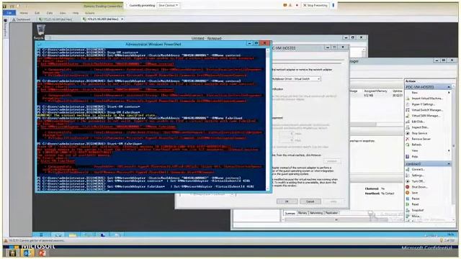Screen dimensions: 461x259
Task: Click Remove button in network adapter settings
Action: [332, 161]
